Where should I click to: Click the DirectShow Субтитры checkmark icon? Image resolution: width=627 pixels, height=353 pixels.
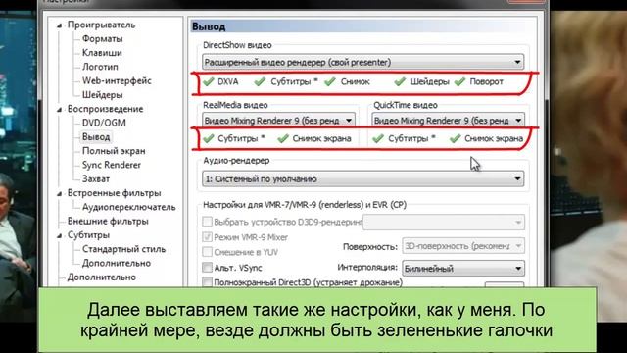click(260, 81)
